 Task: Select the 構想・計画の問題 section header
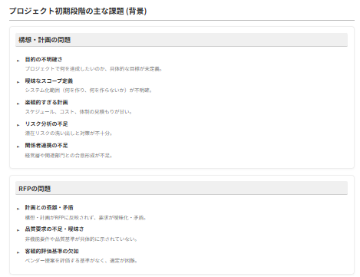tap(181, 40)
